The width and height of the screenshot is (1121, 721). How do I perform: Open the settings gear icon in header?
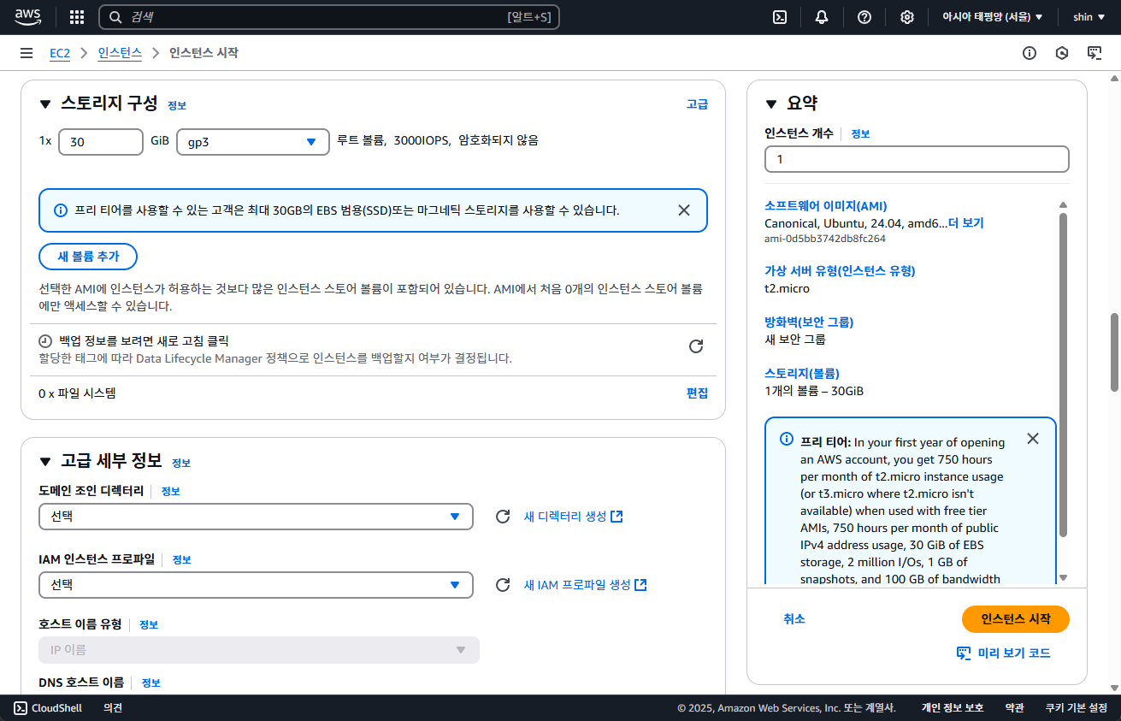(907, 17)
